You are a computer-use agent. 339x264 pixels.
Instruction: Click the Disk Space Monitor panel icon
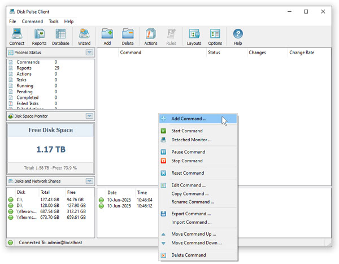tap(11, 116)
